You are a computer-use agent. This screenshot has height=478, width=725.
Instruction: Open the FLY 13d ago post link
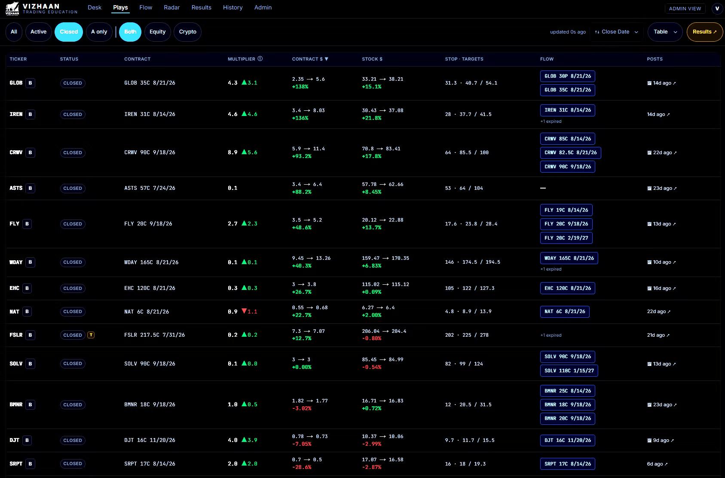click(661, 224)
